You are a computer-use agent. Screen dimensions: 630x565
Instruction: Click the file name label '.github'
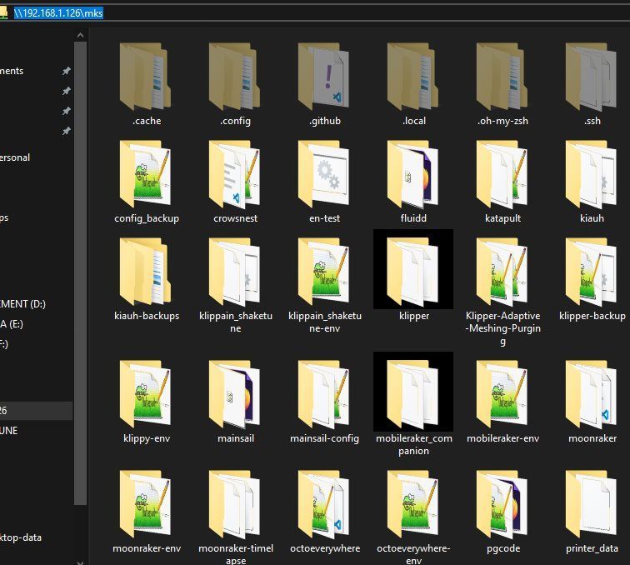pos(325,121)
